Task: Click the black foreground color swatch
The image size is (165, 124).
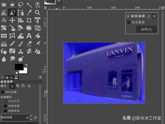Action: click(19, 67)
